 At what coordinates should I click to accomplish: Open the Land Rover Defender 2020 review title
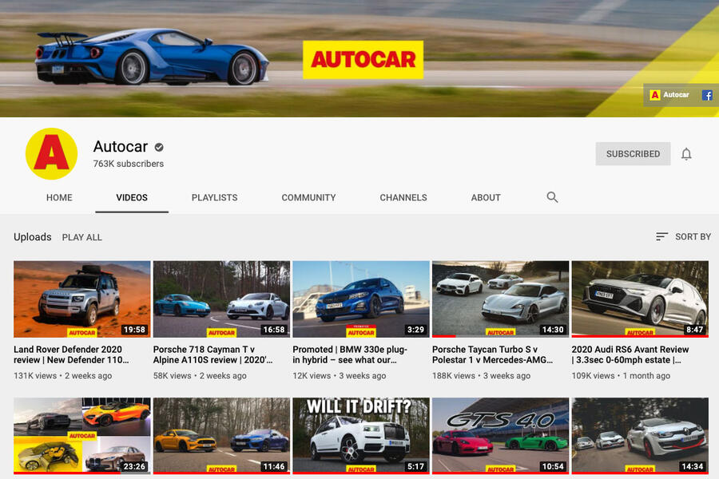[80, 354]
